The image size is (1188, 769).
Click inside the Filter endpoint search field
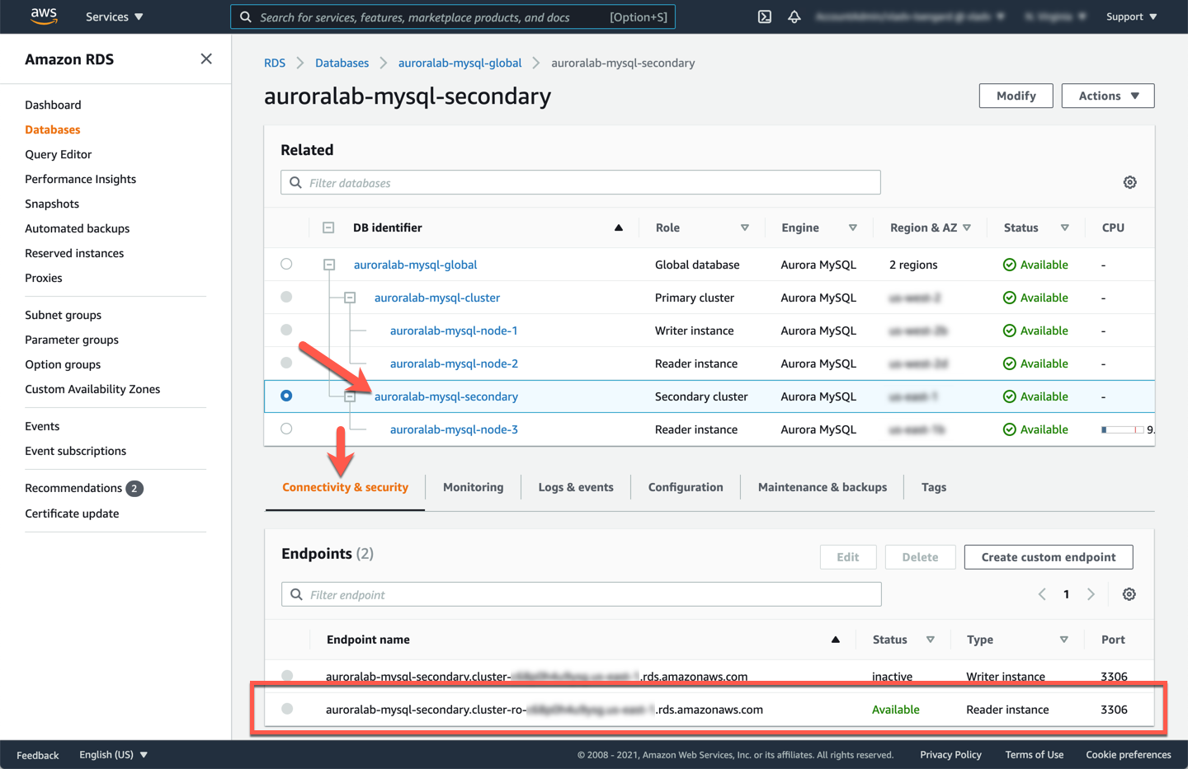click(577, 593)
